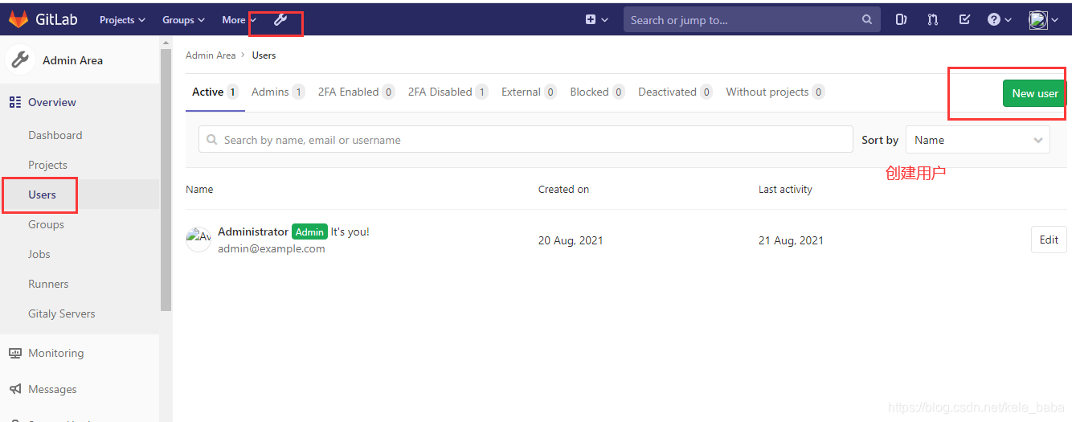Screen dimensions: 1072x422
Task: Switch to the 2FA Enabled tab
Action: click(356, 92)
